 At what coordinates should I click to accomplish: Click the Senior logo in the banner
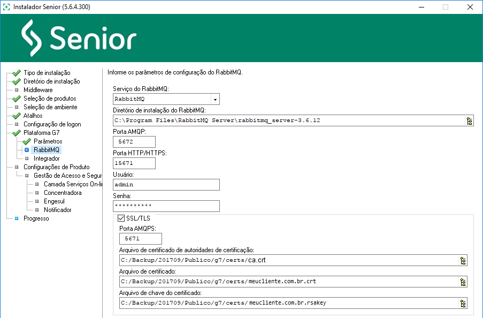pos(79,38)
